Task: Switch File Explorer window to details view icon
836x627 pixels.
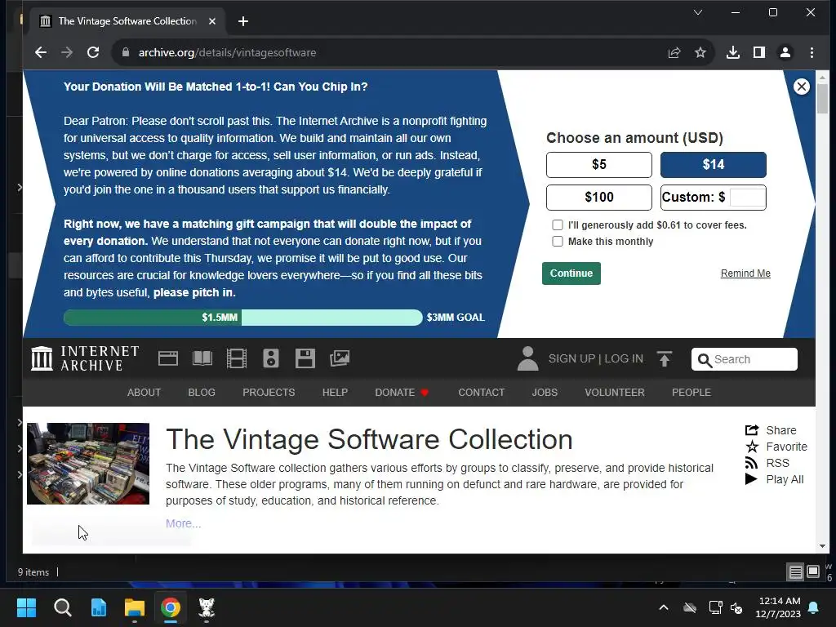Action: (795, 572)
